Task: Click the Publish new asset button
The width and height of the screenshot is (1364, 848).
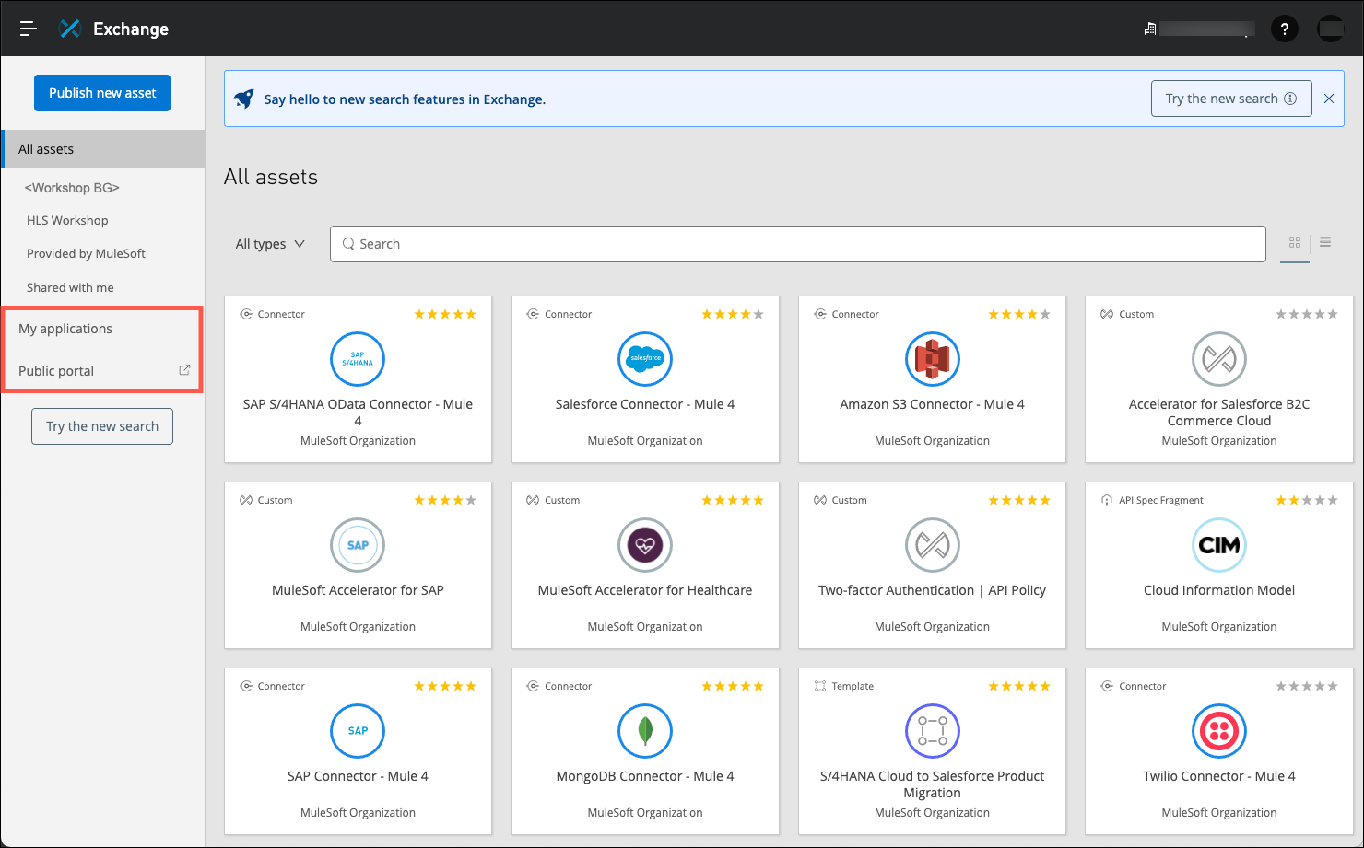Action: pos(102,93)
